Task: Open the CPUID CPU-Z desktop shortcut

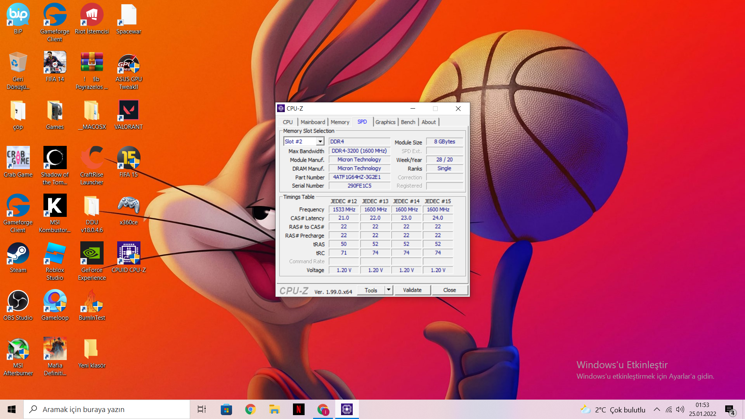Action: (128, 254)
